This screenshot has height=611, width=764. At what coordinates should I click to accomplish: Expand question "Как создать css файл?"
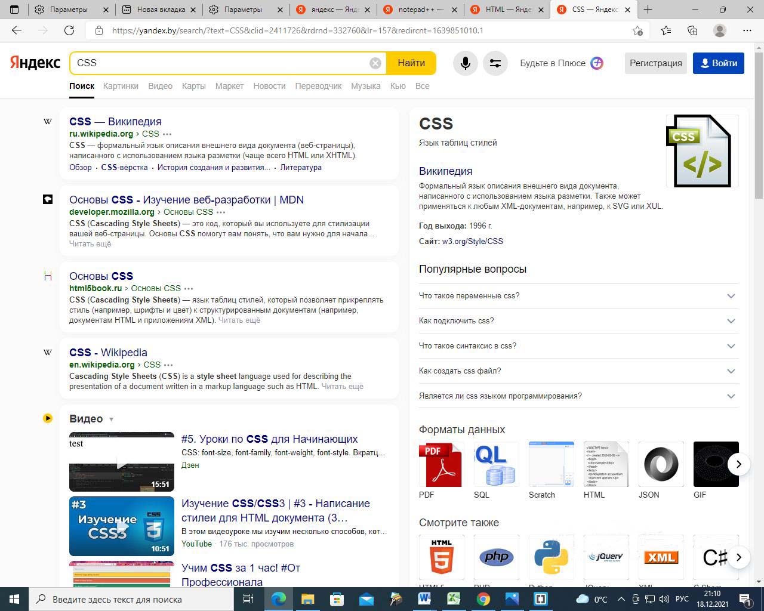(731, 371)
